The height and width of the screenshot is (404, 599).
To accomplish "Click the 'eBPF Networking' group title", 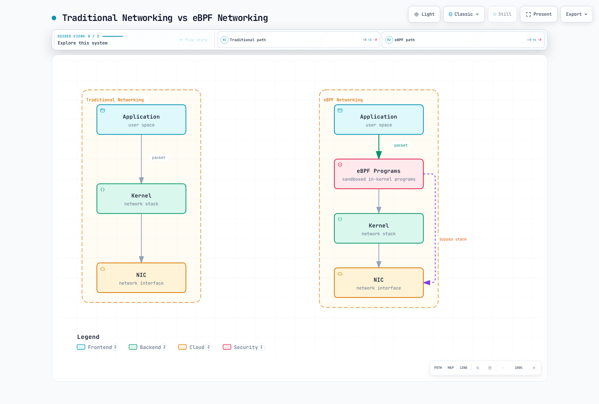I will coord(343,100).
